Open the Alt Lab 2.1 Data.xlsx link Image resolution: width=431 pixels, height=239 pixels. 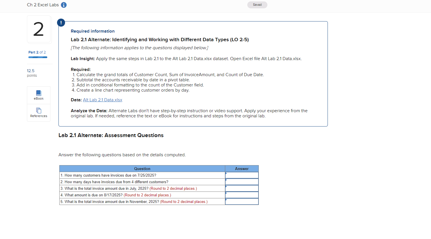pos(102,100)
